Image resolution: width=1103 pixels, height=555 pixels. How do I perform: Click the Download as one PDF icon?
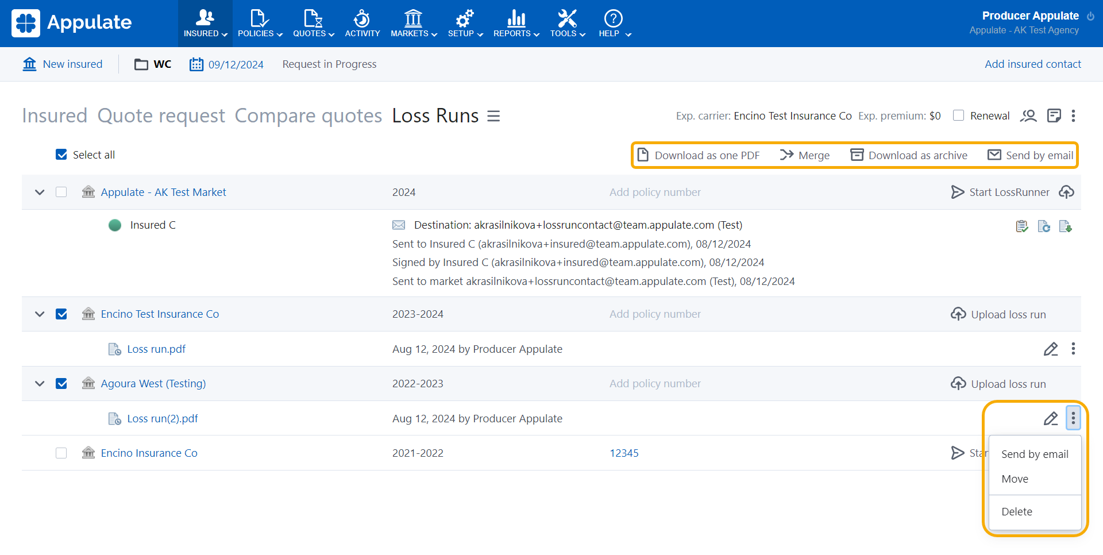[x=643, y=155]
